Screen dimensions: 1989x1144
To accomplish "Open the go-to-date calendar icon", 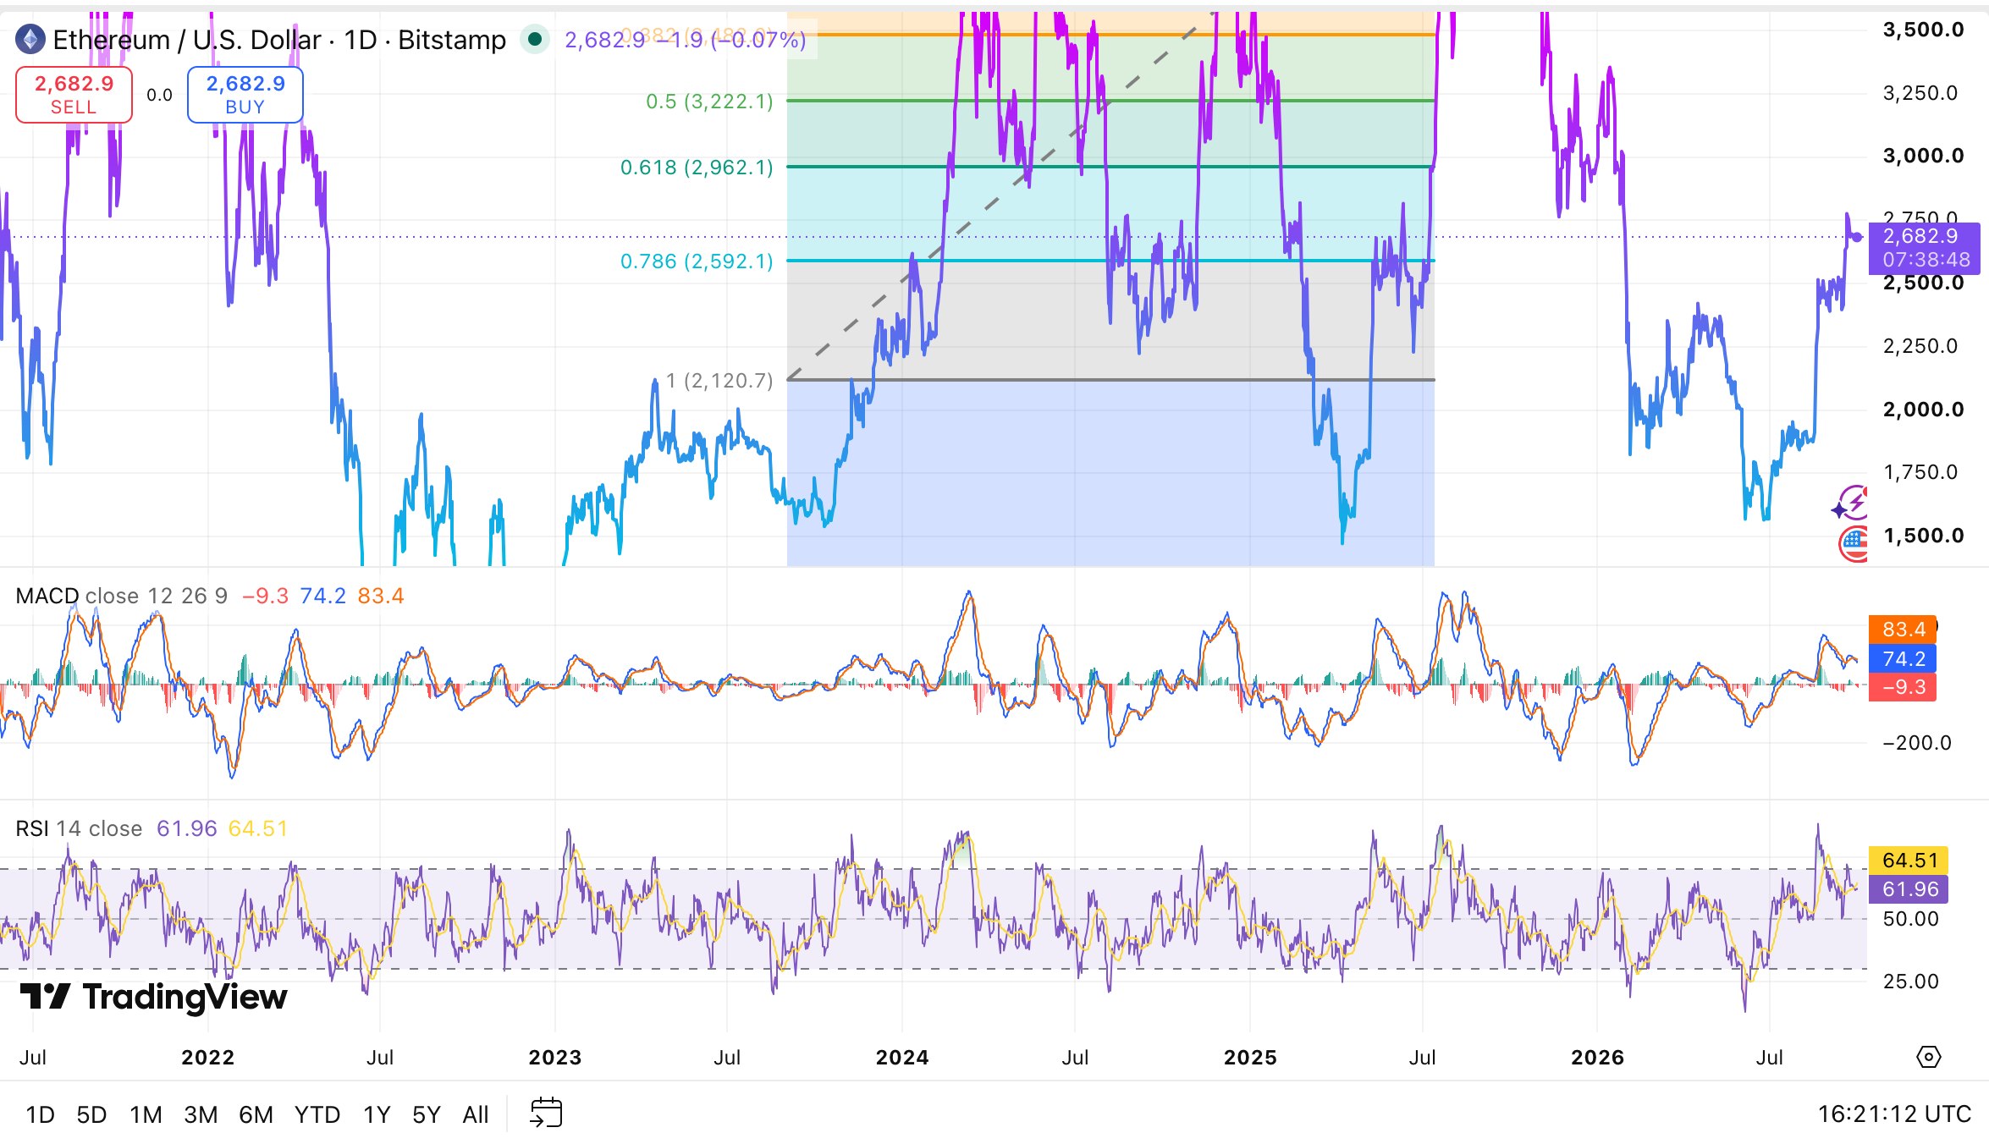I will 546,1113.
